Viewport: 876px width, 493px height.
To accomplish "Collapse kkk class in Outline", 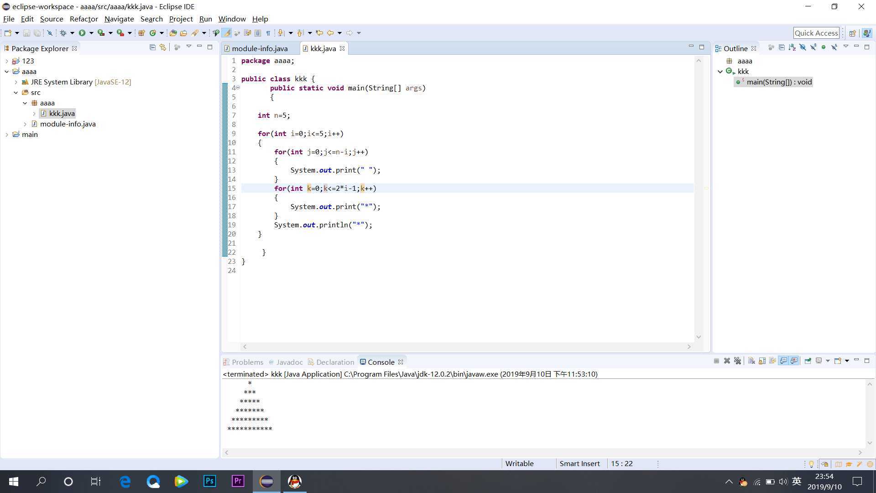I will (x=720, y=72).
